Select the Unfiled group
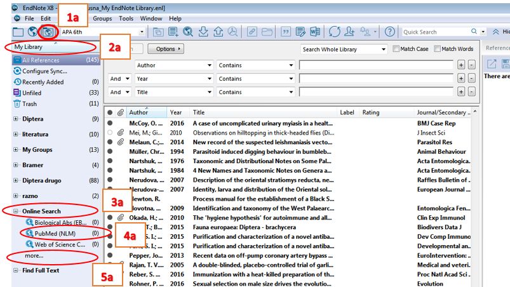Image resolution: width=510 pixels, height=287 pixels. (x=32, y=93)
